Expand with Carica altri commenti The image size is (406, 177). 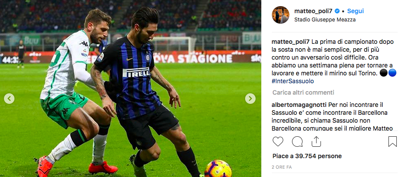pyautogui.click(x=303, y=92)
